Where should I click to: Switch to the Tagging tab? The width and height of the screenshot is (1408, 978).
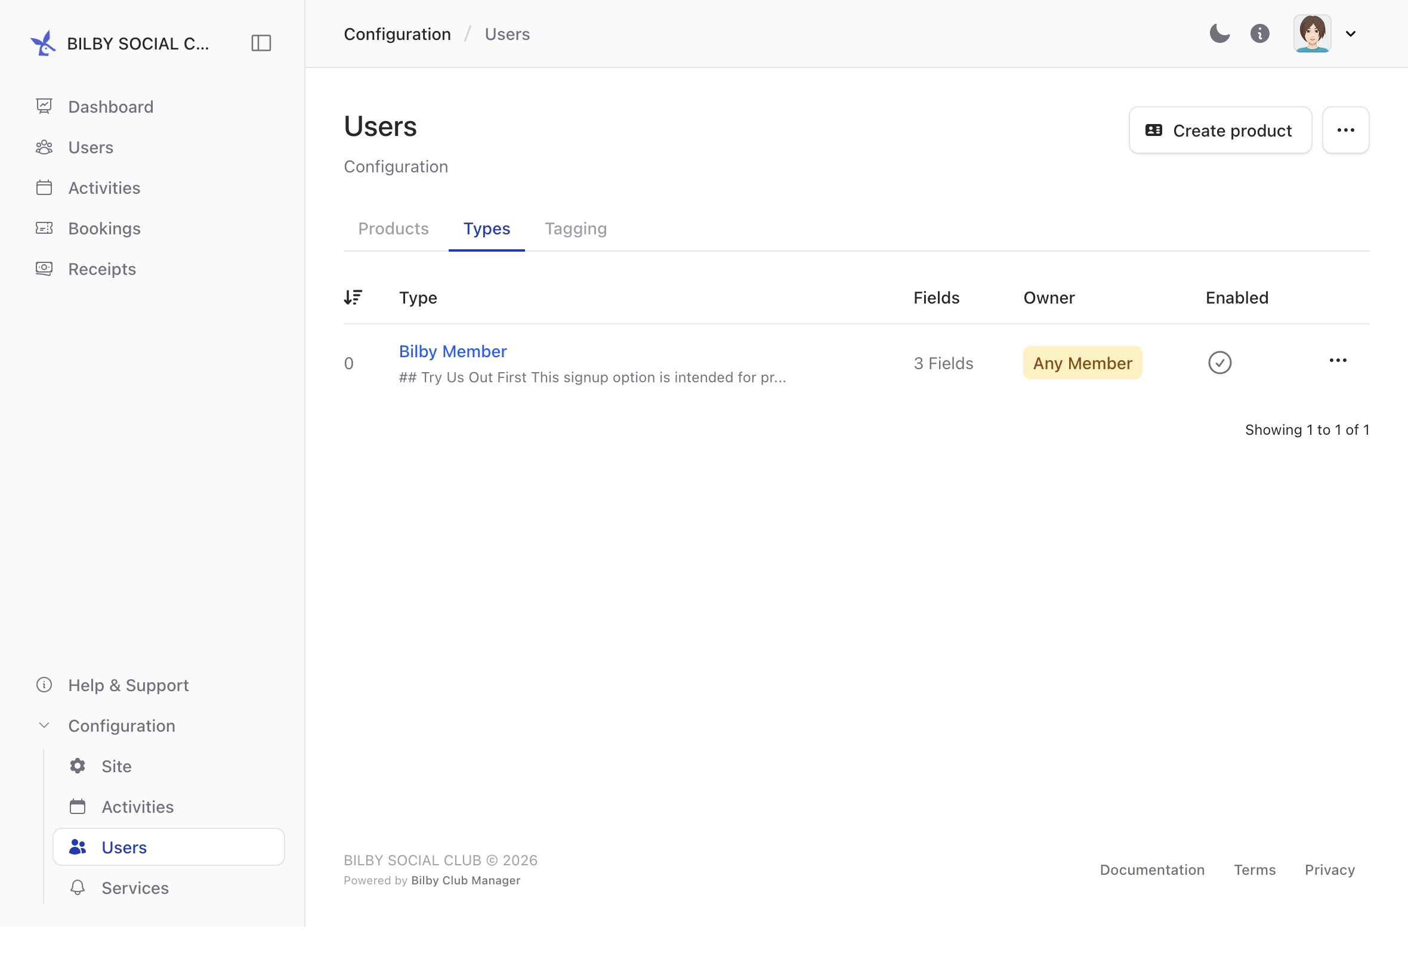click(x=576, y=228)
